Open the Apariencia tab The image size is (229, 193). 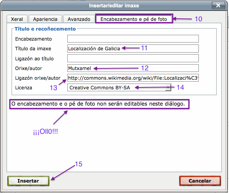pos(45,19)
